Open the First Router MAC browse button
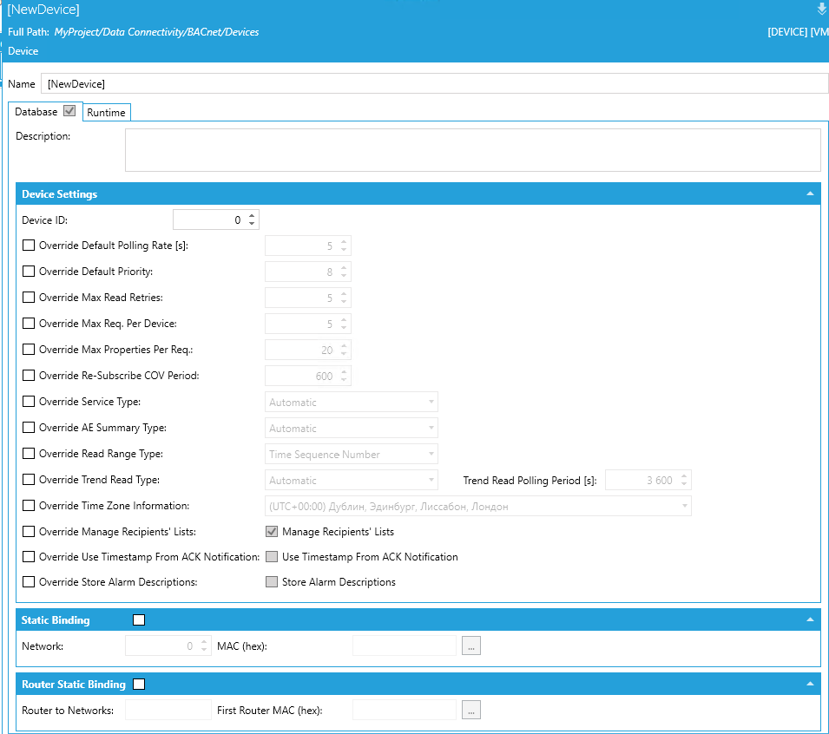The image size is (829, 734). [471, 710]
